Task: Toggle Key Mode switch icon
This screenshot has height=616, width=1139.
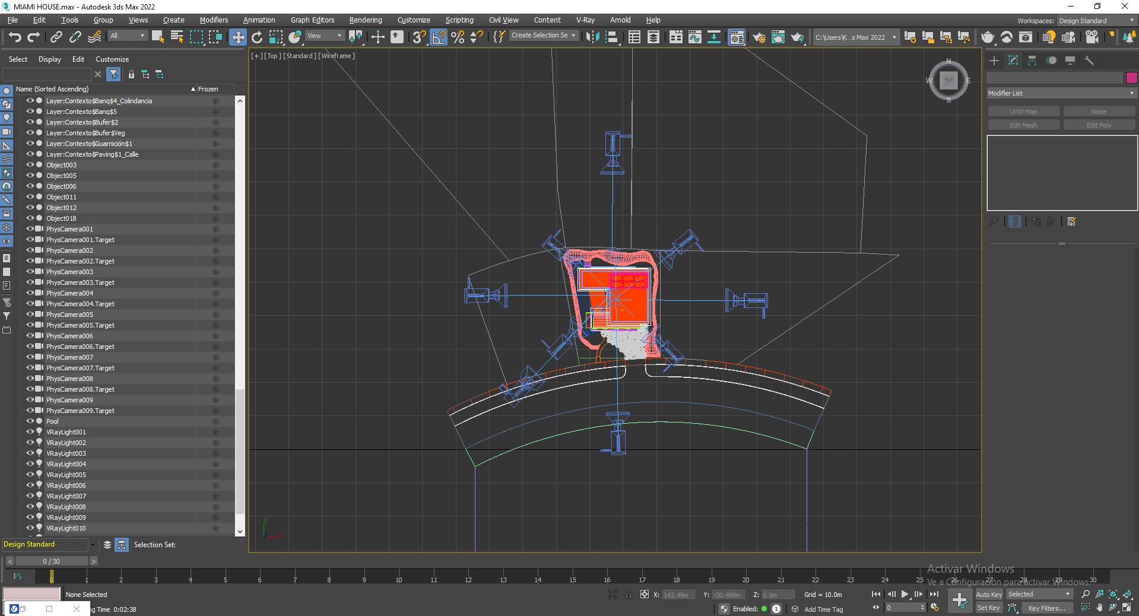Action: (875, 607)
